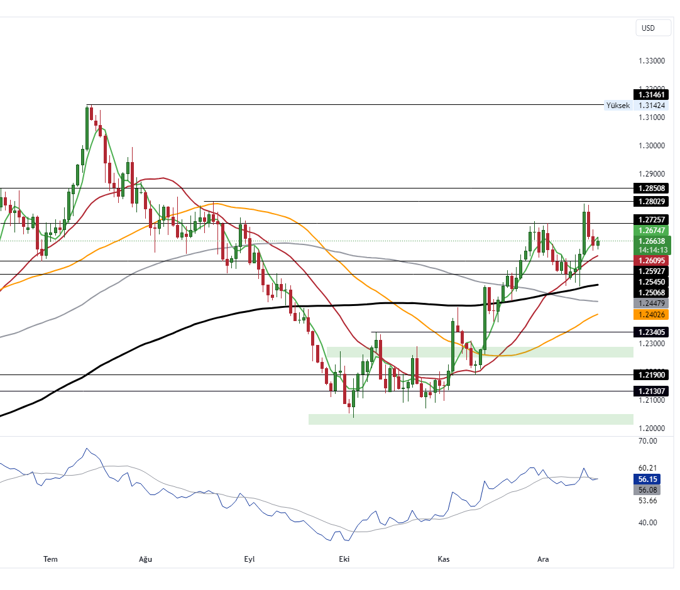
Task: Select the support level label 1.21900
Action: (x=650, y=374)
